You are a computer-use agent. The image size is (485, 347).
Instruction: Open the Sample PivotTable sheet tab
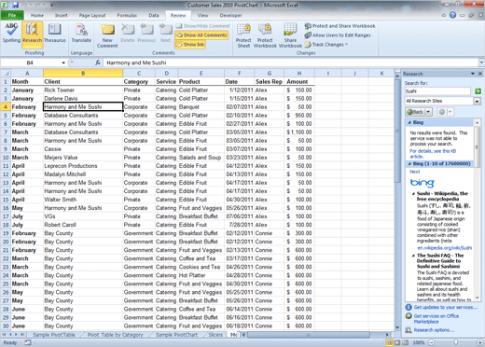point(54,335)
